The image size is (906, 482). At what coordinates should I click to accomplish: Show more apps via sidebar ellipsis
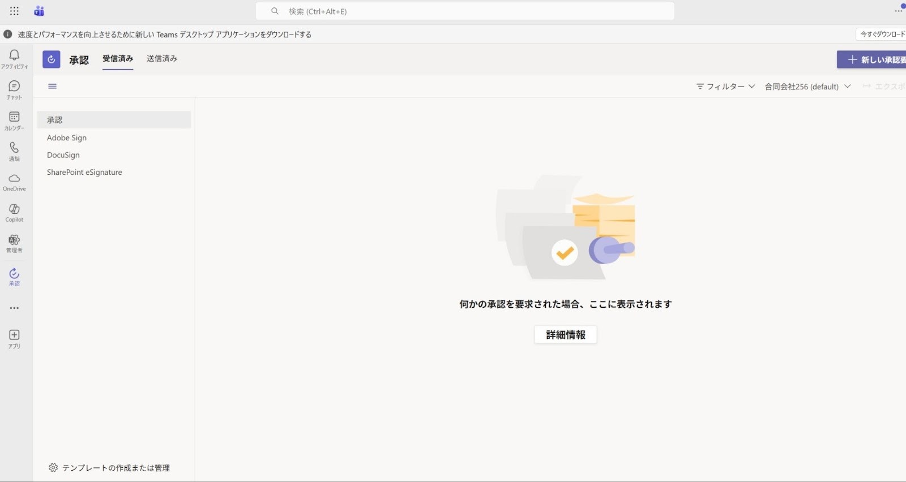(14, 308)
